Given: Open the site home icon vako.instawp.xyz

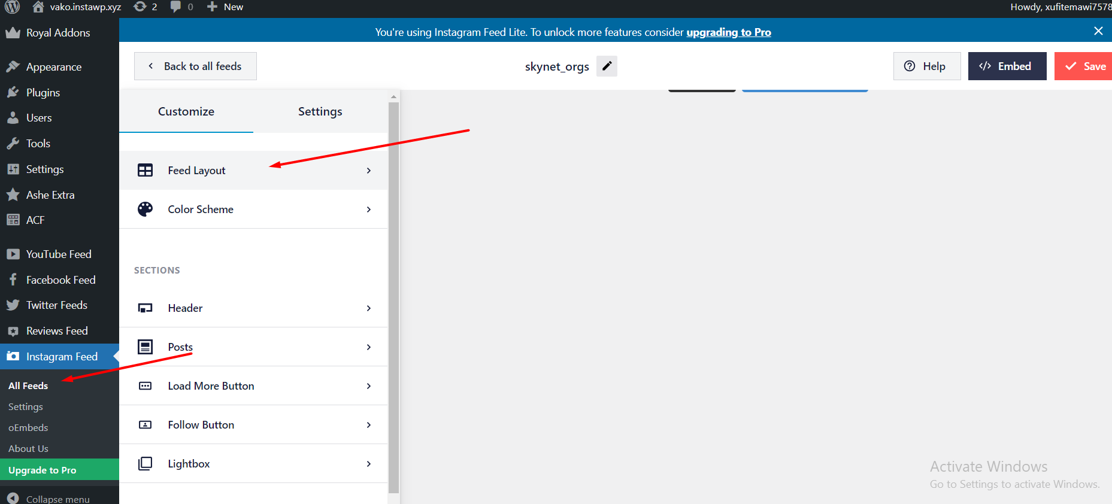Looking at the screenshot, I should click(x=38, y=7).
